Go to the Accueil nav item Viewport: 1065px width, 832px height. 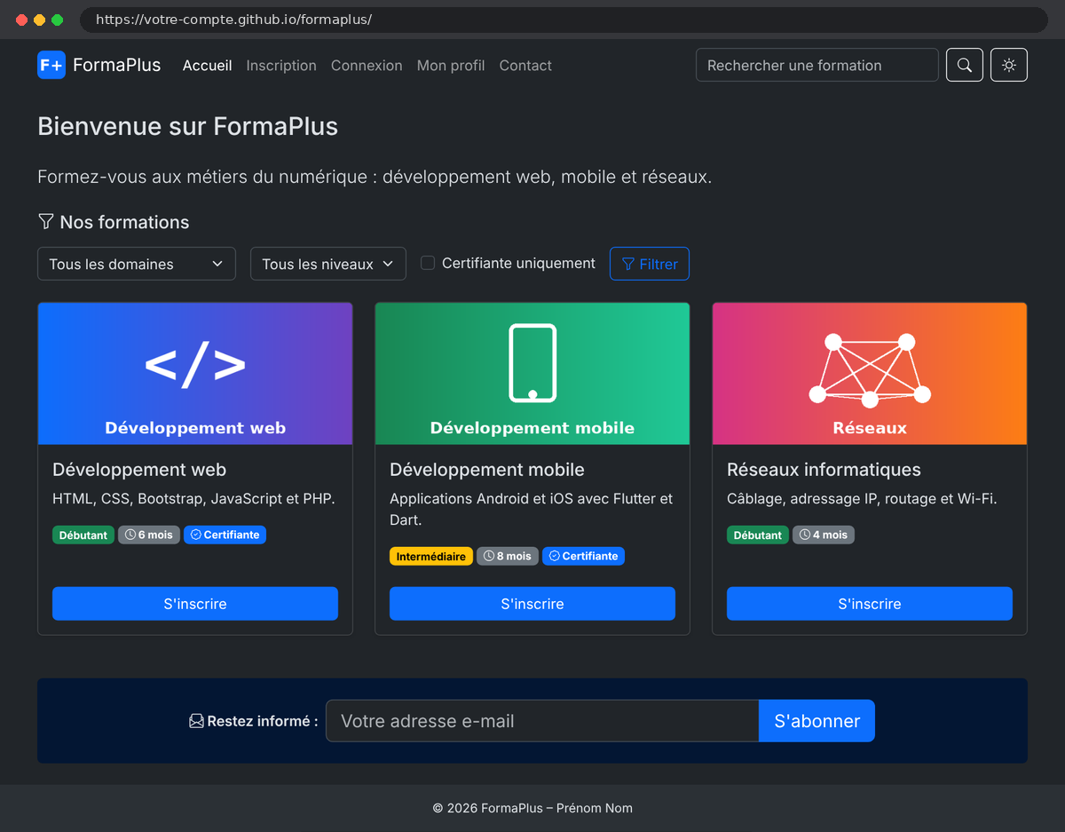pyautogui.click(x=207, y=65)
